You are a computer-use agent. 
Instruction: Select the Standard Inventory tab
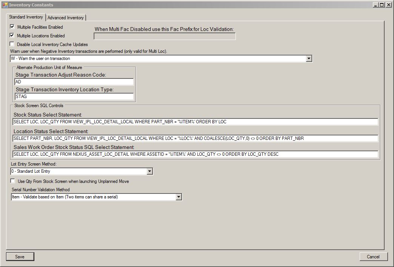click(x=26, y=17)
